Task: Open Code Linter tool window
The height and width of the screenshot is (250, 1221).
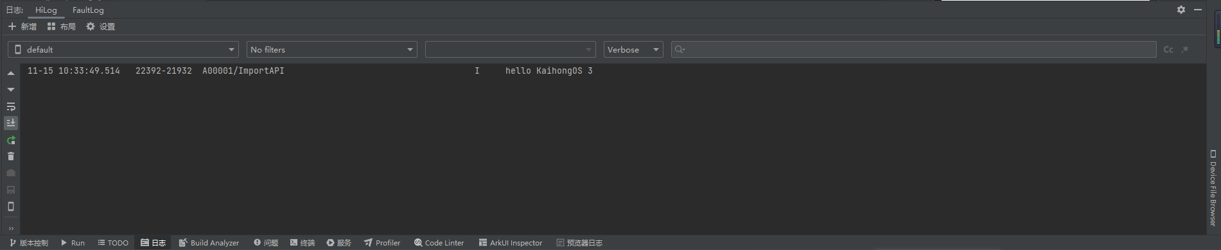Action: (x=439, y=243)
